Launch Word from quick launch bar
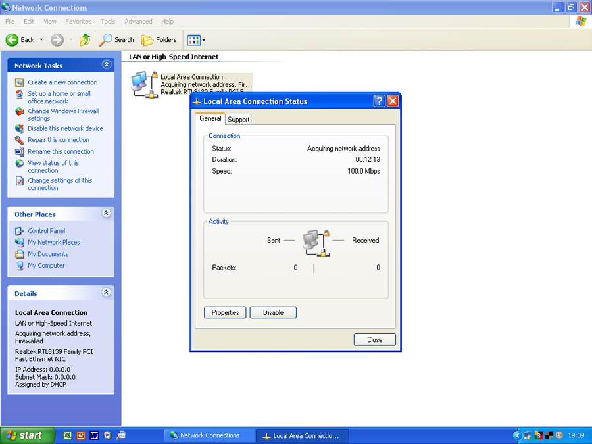This screenshot has width=592, height=444. 94,435
